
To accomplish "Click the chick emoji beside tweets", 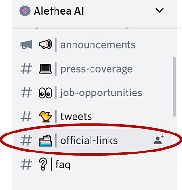I will (x=45, y=116).
